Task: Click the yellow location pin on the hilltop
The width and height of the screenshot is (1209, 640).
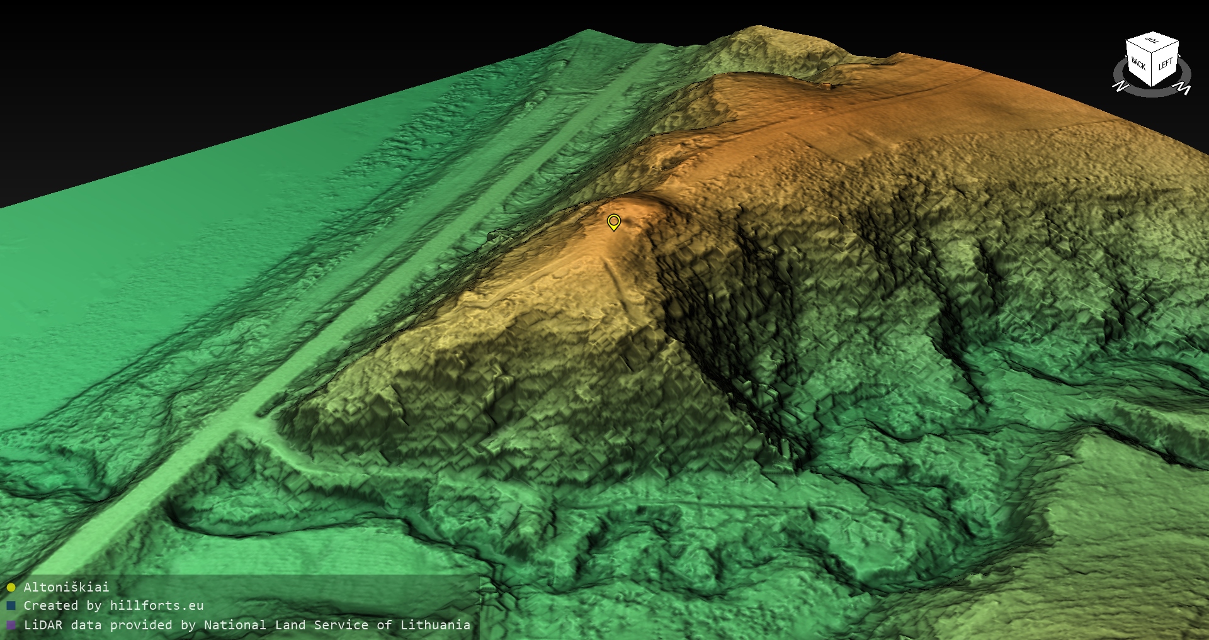Action: point(613,222)
